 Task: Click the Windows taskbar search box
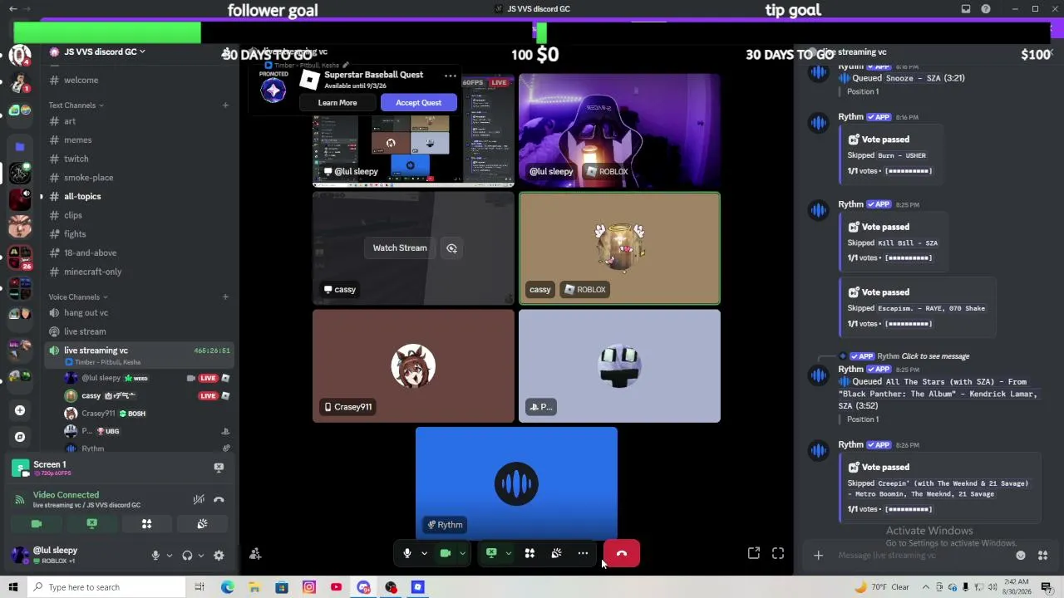coord(106,587)
